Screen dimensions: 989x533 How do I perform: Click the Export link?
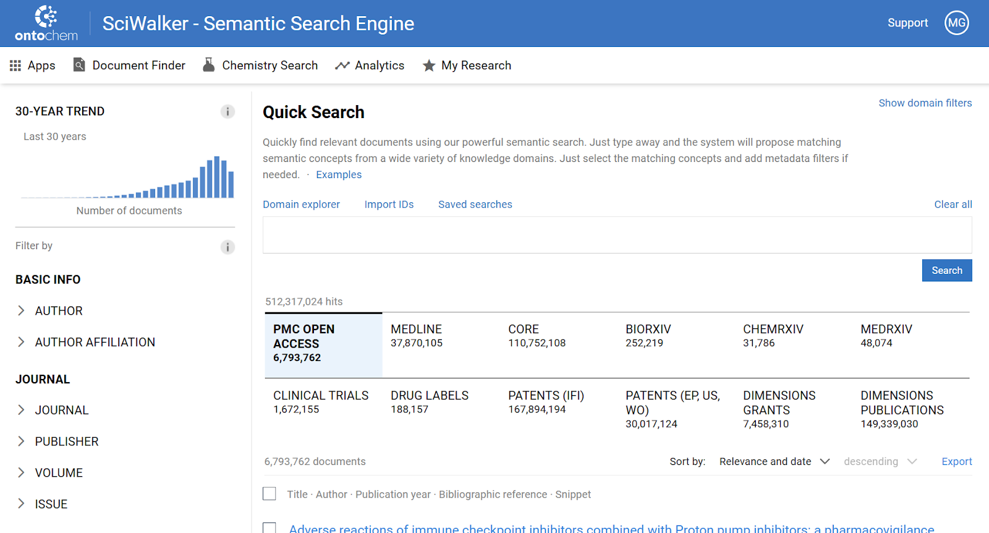[957, 461]
